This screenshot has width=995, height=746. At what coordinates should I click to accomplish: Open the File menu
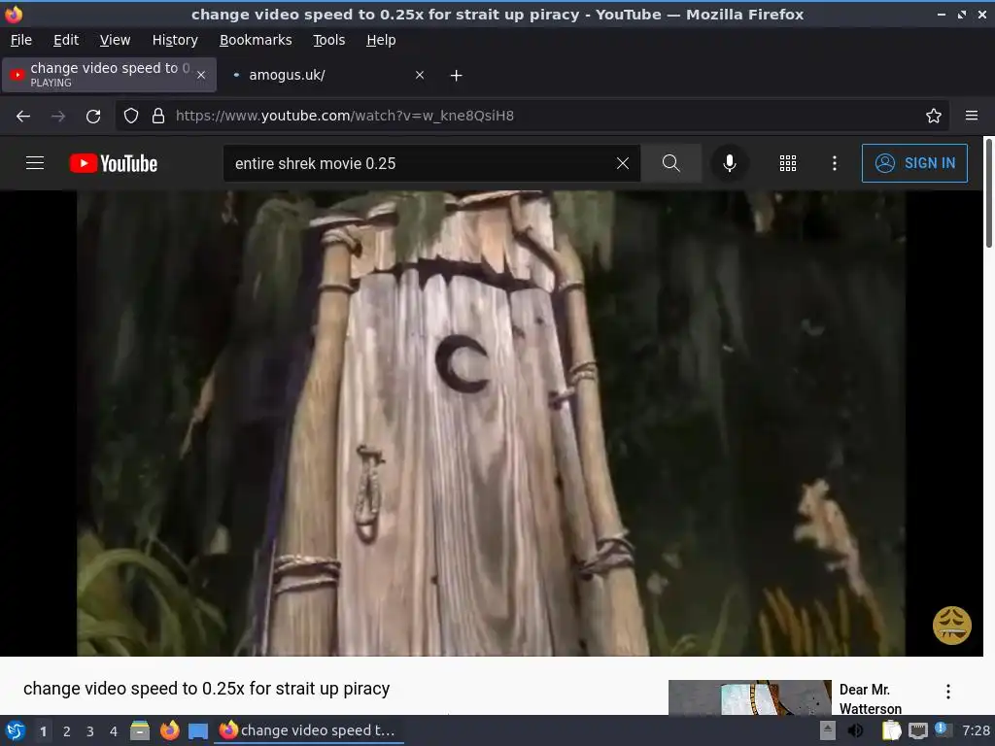coord(21,40)
